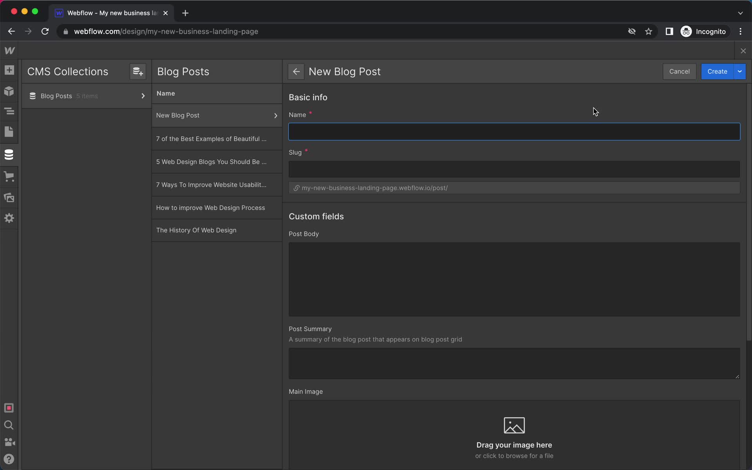752x470 pixels.
Task: Open browser side panel icon
Action: (669, 31)
